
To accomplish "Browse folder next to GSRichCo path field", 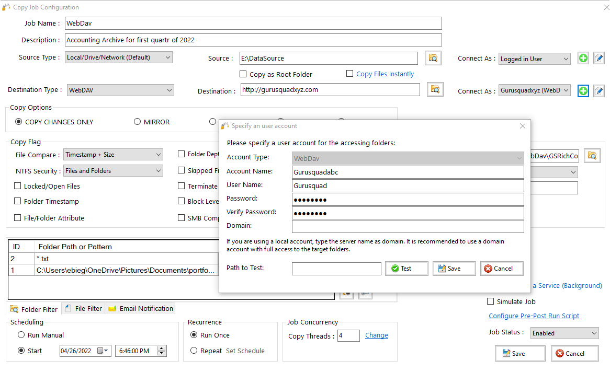I will click(592, 156).
